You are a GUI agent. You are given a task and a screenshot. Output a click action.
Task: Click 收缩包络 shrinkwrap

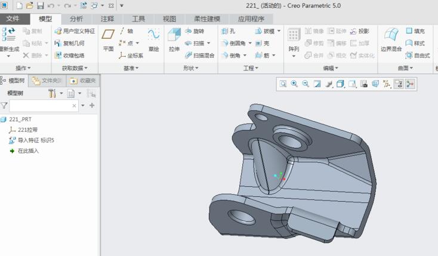pyautogui.click(x=69, y=55)
